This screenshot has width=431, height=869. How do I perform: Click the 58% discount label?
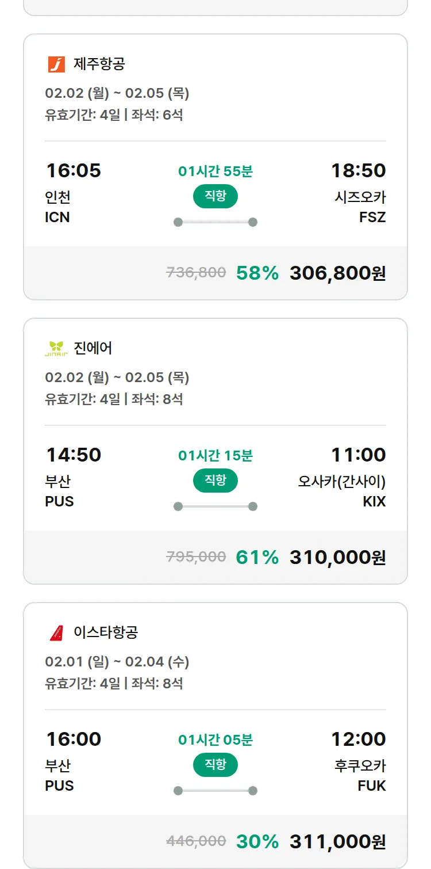point(257,273)
